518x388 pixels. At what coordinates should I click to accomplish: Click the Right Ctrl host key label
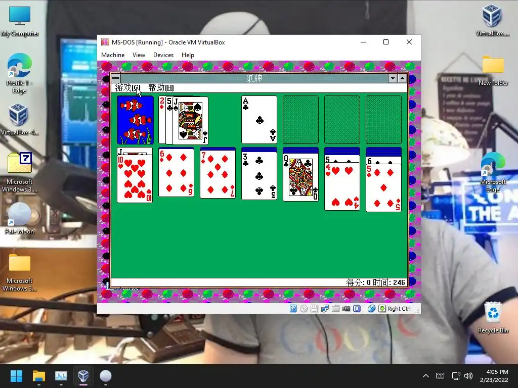click(399, 309)
